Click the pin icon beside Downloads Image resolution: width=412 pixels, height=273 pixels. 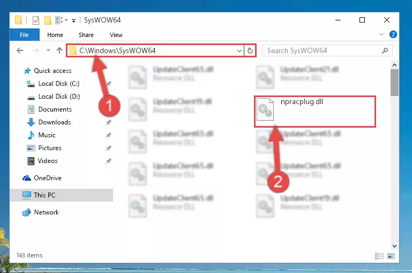pyautogui.click(x=109, y=122)
